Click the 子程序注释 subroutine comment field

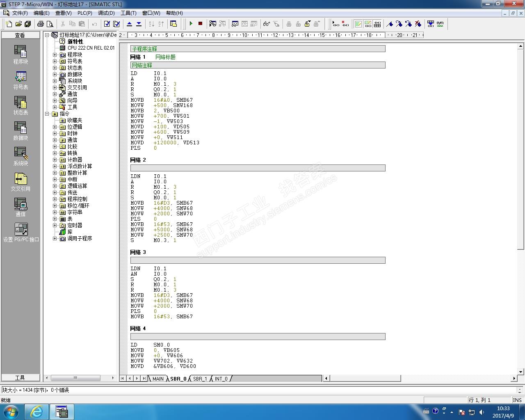258,49
